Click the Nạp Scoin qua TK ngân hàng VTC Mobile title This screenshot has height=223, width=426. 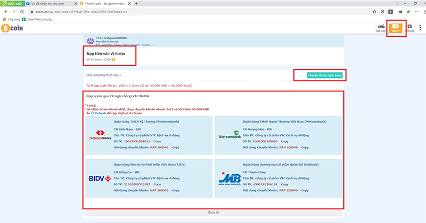coord(118,96)
